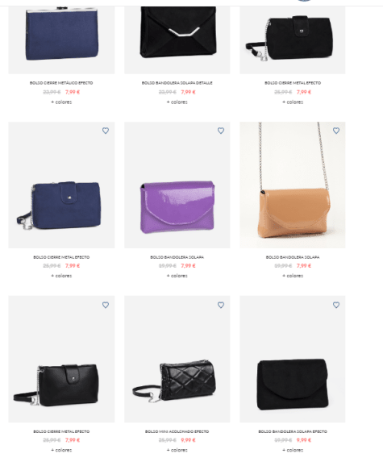This screenshot has width=383, height=466.
Task: Open Bolso Bandolera Solapa Detalle product link
Action: 177,83
